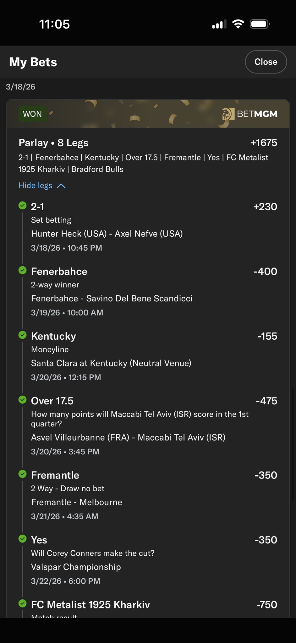Tap the WON status badge
Image resolution: width=296 pixels, height=643 pixels.
click(32, 114)
